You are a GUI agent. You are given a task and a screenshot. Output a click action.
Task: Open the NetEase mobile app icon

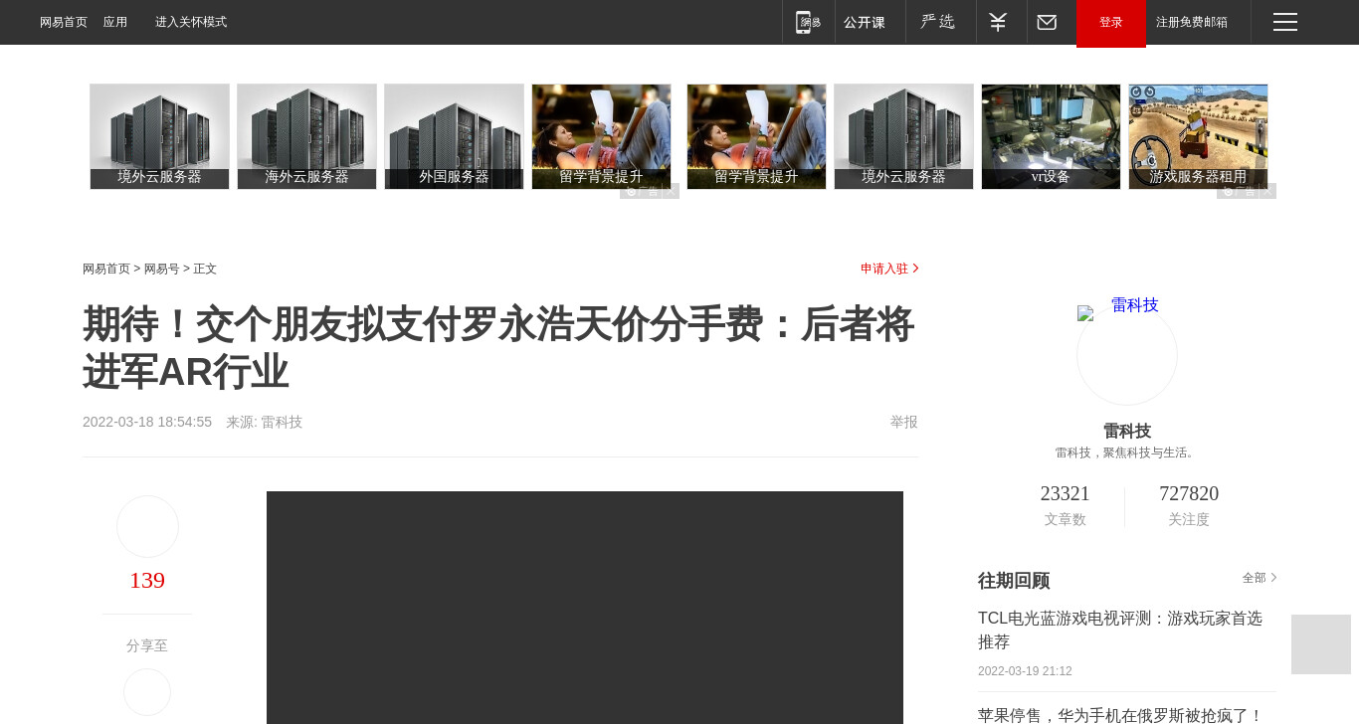tap(809, 22)
